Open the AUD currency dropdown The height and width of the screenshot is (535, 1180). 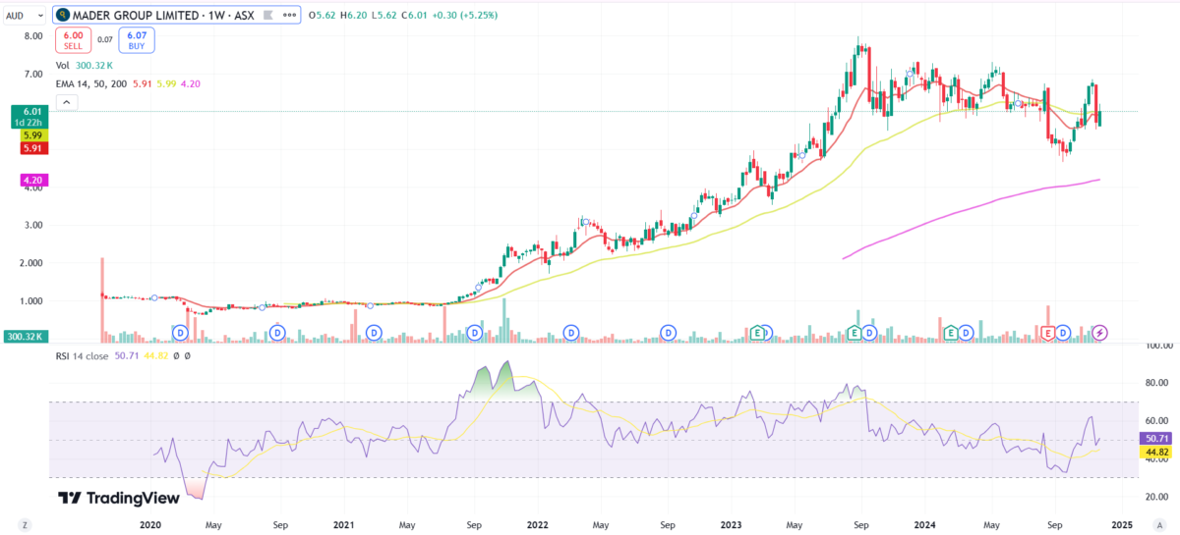coord(25,16)
